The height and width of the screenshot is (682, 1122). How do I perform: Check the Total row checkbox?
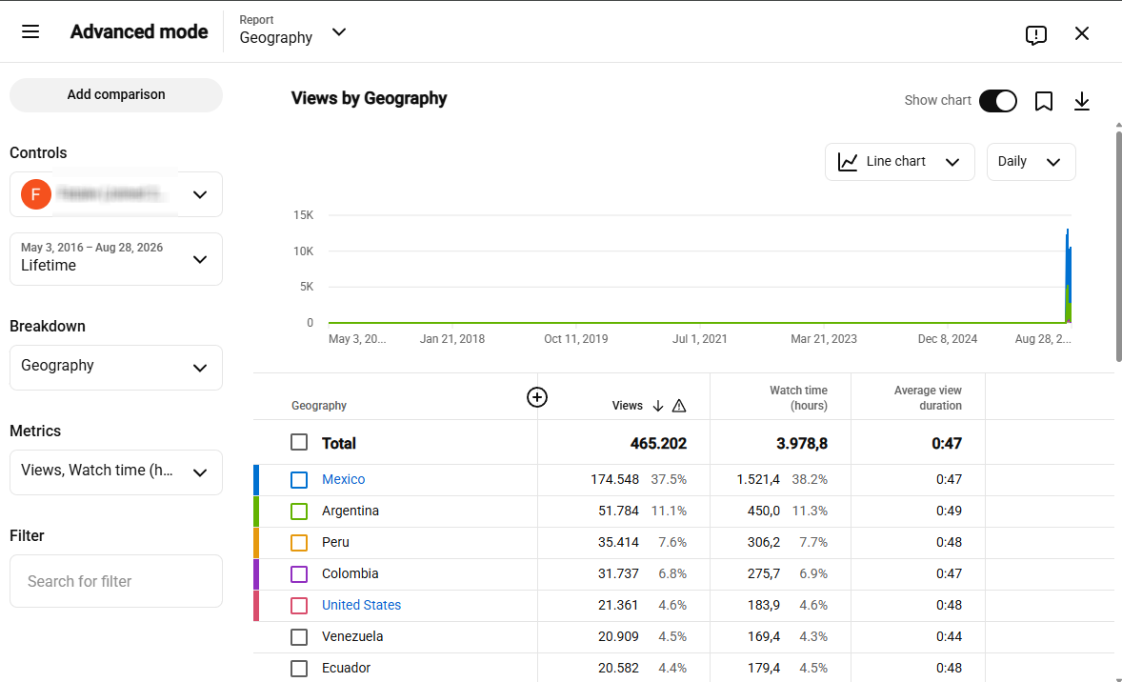point(299,442)
